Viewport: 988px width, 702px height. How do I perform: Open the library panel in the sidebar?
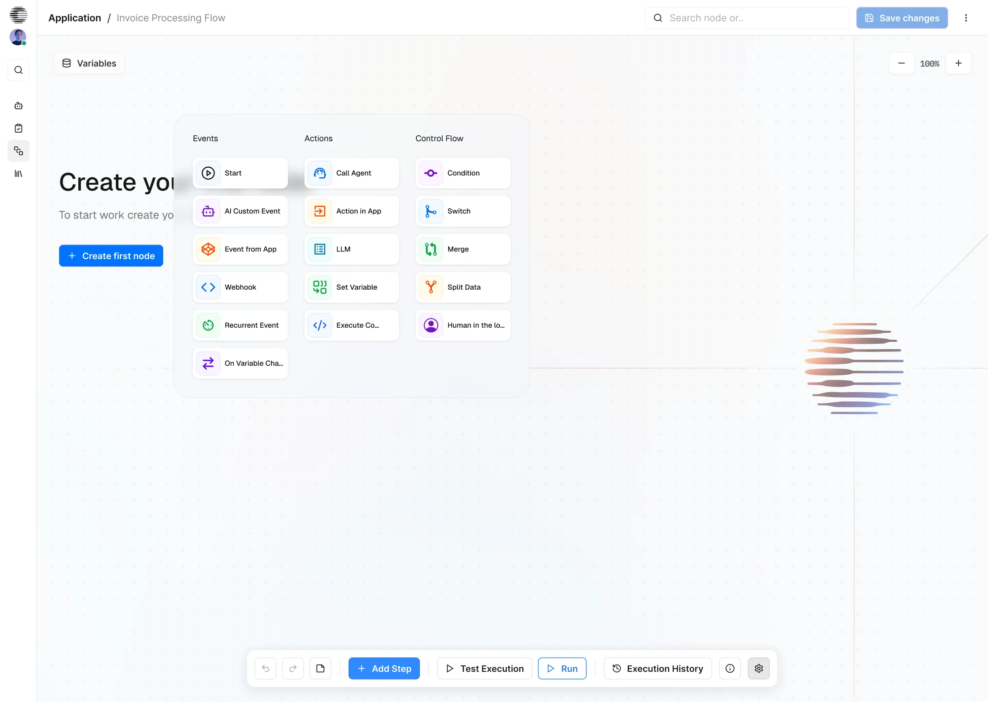[18, 174]
